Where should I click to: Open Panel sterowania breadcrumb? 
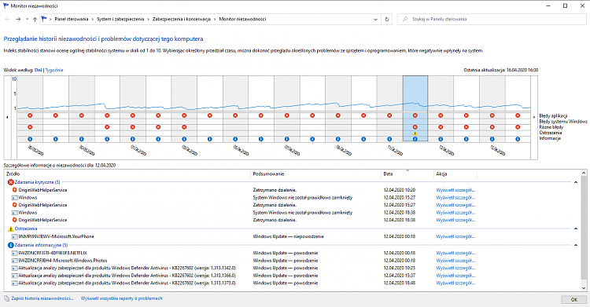click(x=72, y=19)
